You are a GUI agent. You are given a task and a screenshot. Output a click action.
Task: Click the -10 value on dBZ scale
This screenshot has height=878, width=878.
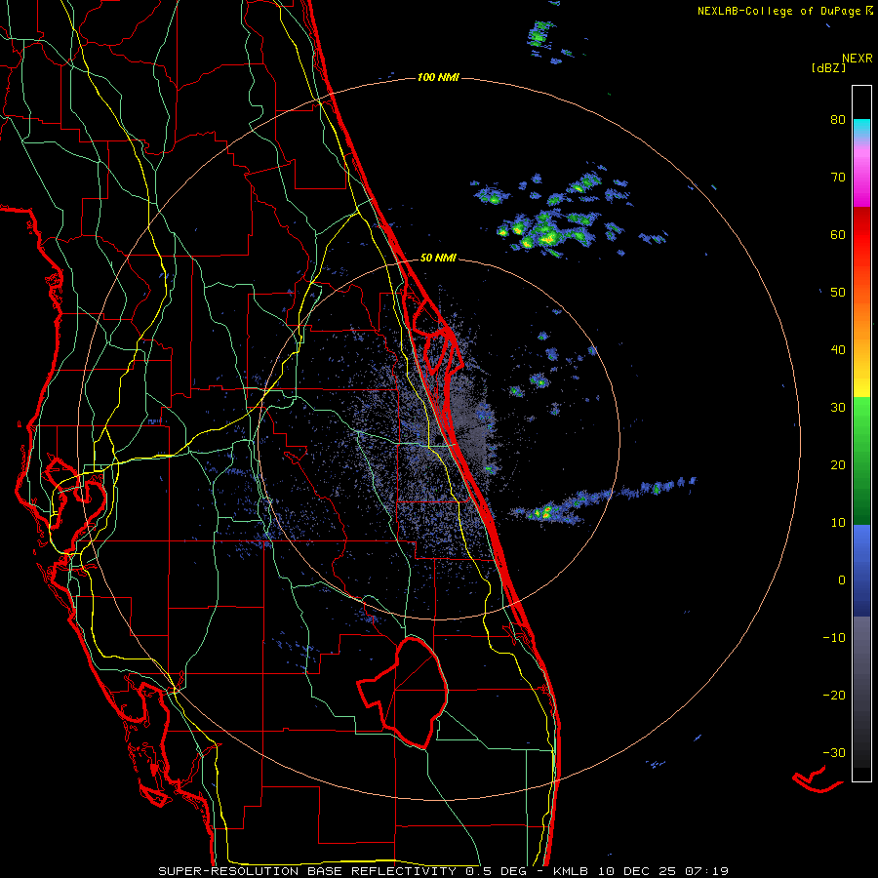pos(834,638)
